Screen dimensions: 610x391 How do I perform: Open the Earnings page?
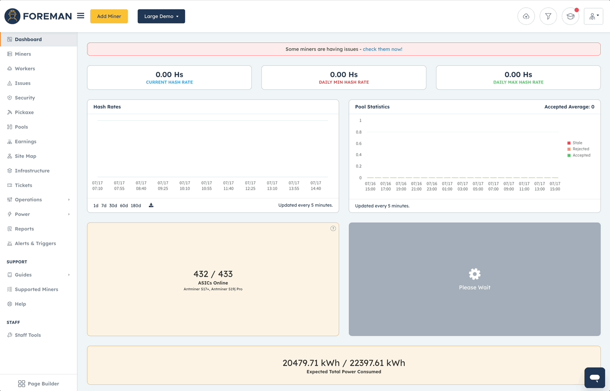click(26, 142)
